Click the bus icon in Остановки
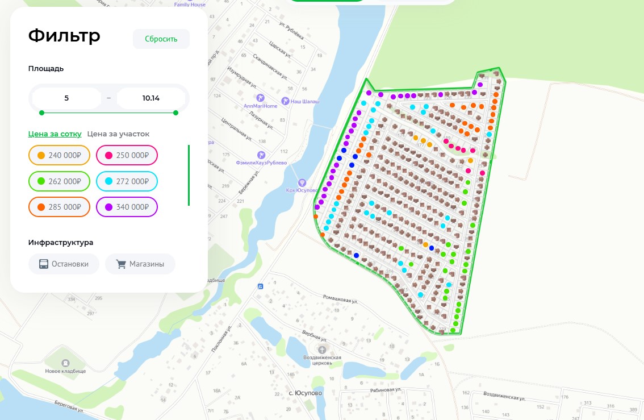This screenshot has width=644, height=420. 44,264
